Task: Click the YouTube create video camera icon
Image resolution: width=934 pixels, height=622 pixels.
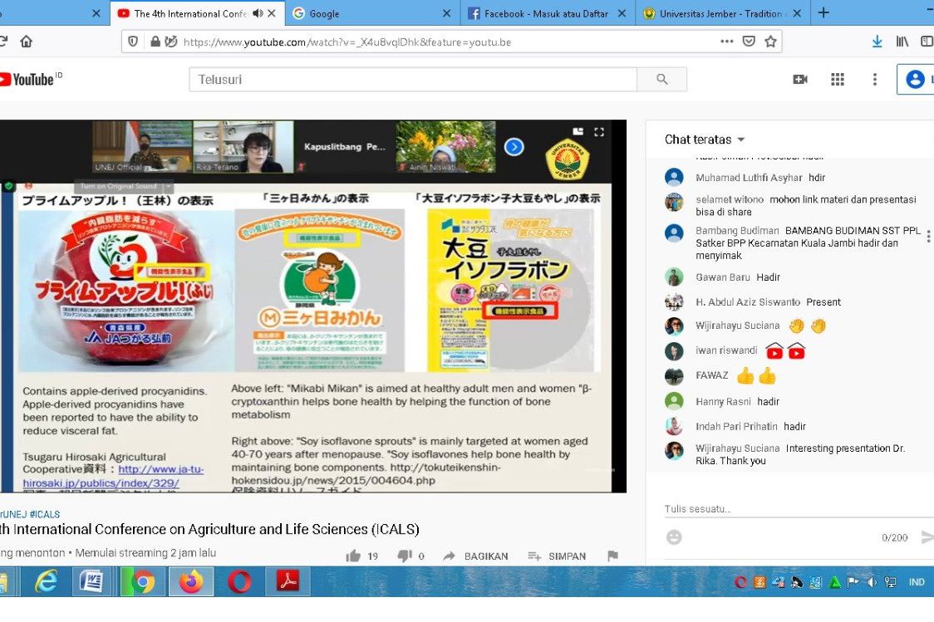Action: (800, 79)
